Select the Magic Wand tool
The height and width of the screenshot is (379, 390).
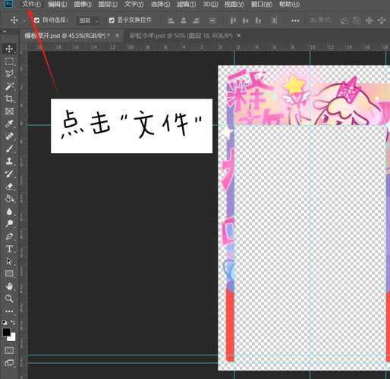(x=9, y=86)
